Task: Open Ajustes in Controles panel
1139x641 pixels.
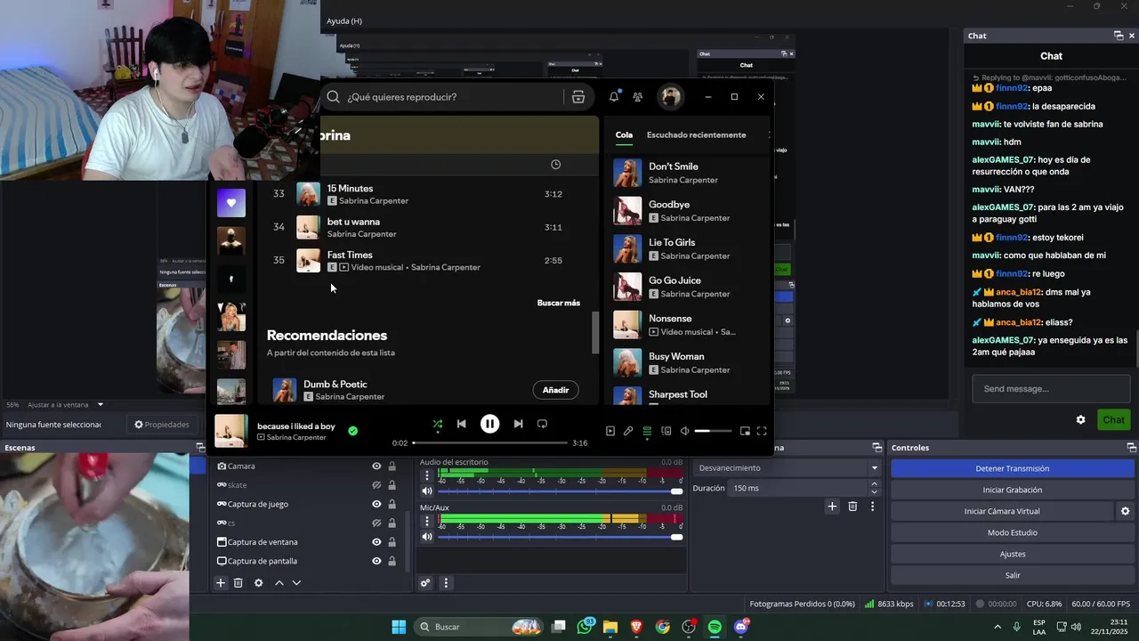Action: click(x=1013, y=554)
